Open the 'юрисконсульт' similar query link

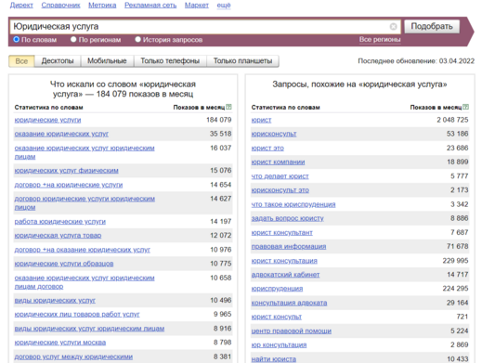pos(274,134)
